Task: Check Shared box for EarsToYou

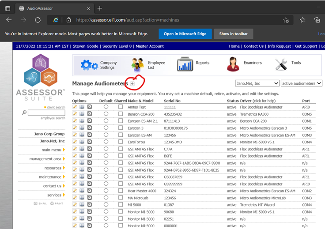Action: pos(121,142)
